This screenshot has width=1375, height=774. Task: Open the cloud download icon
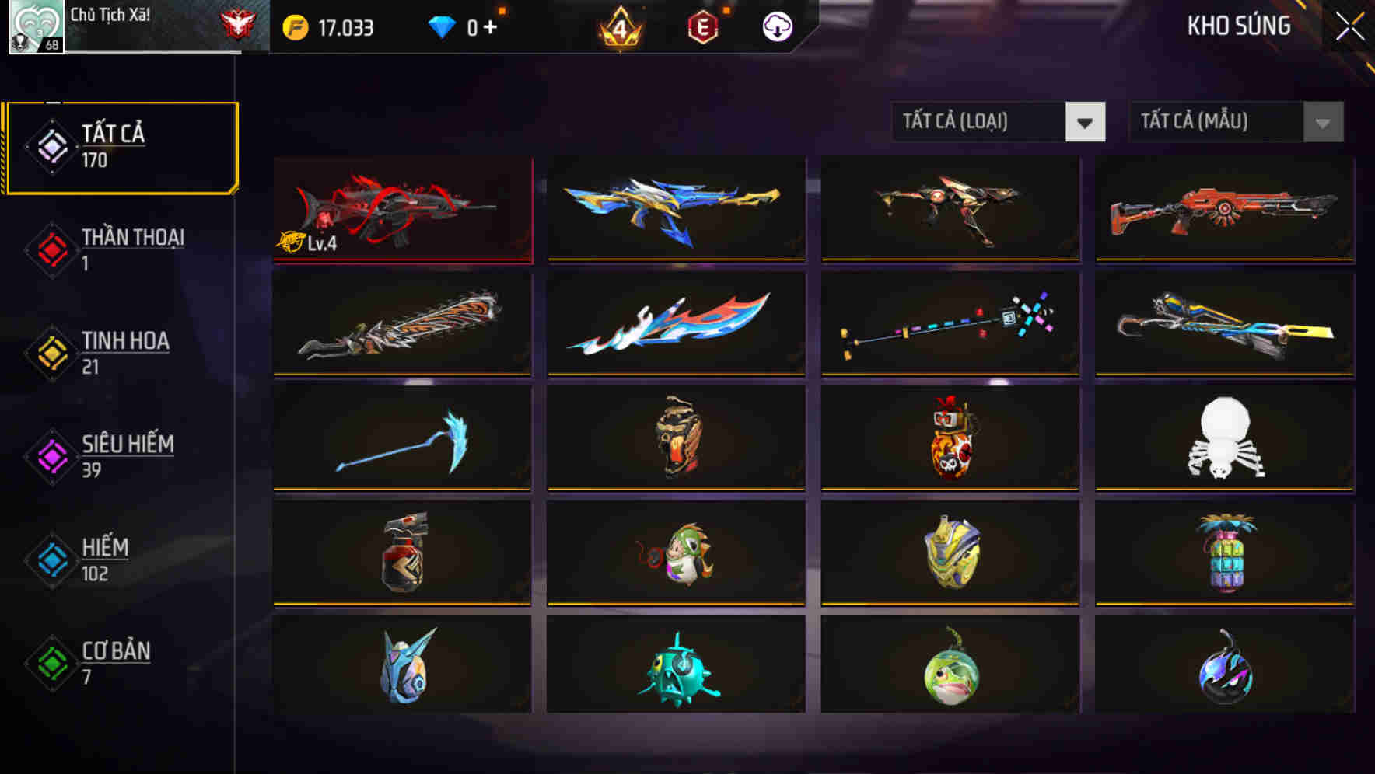pyautogui.click(x=777, y=27)
